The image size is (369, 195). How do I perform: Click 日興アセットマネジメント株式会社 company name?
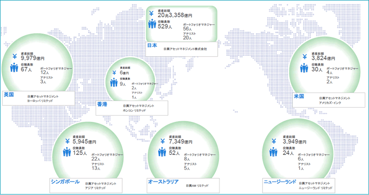click(185, 49)
